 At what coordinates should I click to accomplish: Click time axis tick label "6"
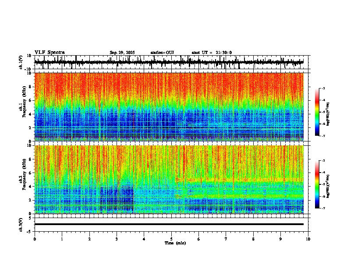tap(199, 239)
